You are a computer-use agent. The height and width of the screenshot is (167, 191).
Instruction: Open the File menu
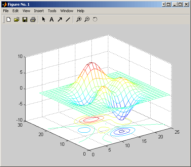[x=6, y=11]
